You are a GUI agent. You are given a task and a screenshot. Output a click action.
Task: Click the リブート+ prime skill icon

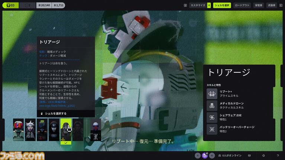tap(212, 94)
